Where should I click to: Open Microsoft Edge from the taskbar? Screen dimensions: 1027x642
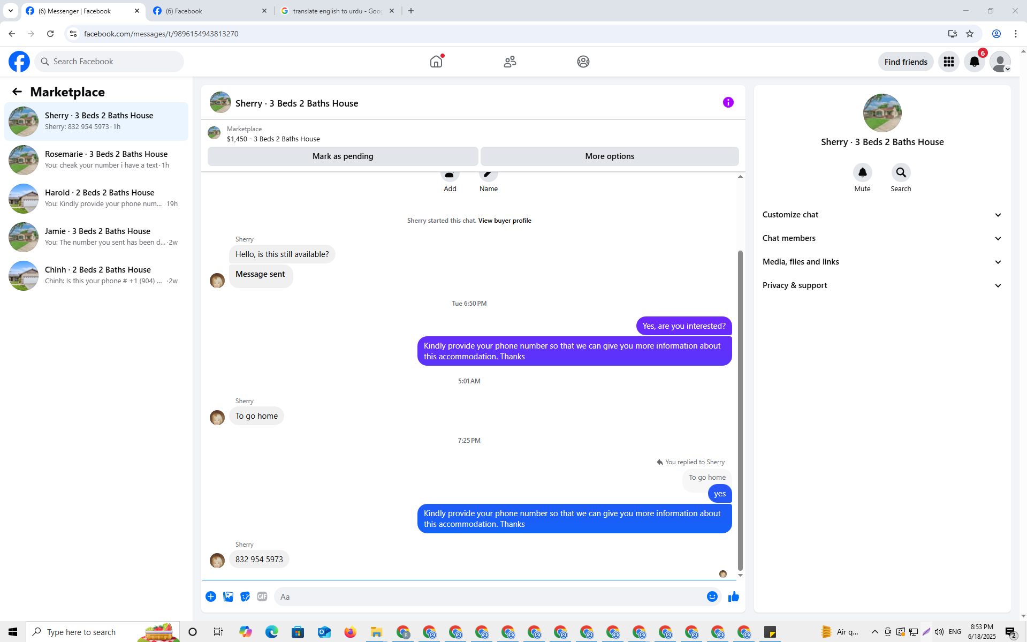pyautogui.click(x=272, y=632)
